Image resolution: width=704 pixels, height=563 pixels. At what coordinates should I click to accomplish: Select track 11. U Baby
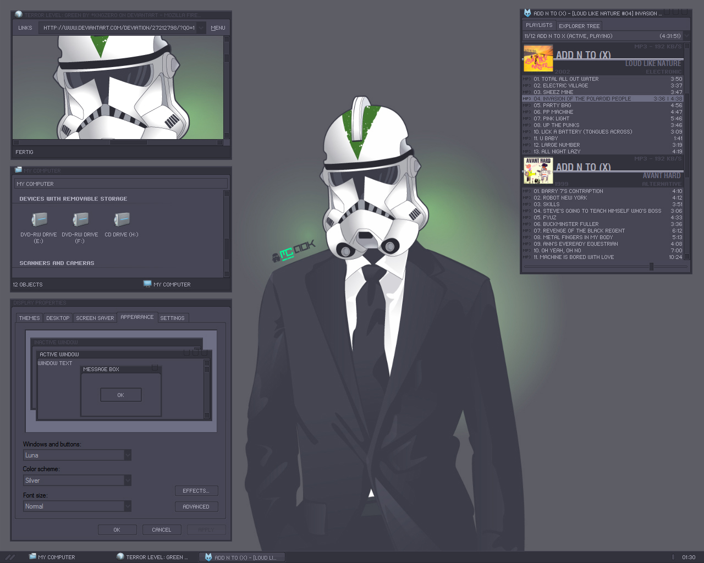click(602, 139)
